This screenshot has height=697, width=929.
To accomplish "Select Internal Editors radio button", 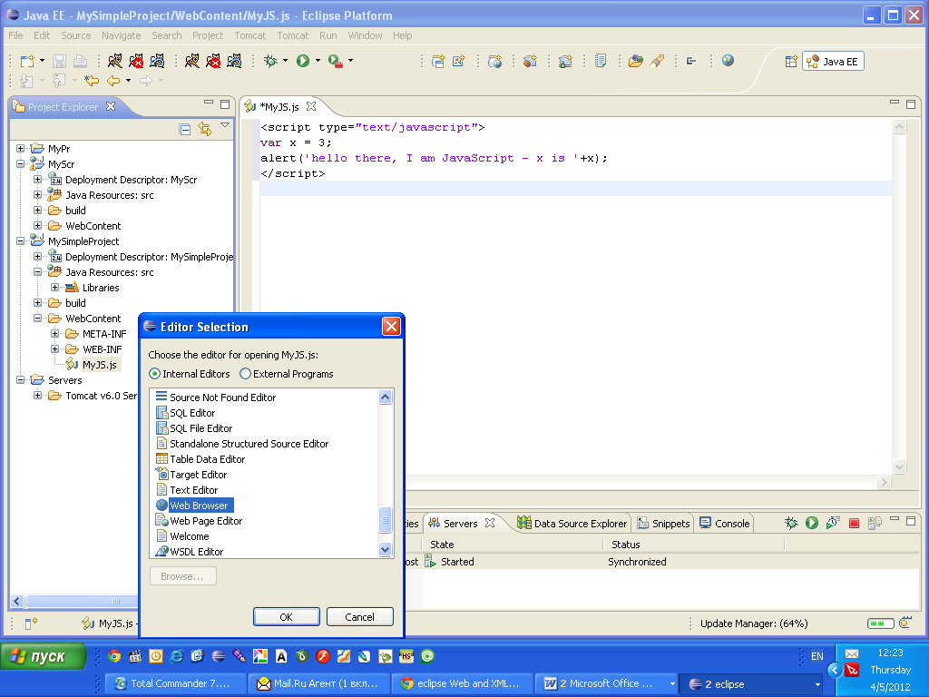I will tap(154, 374).
